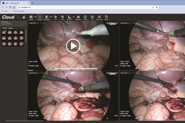Image resolution: width=185 pixels, height=123 pixels.
Task: Activate the Magnifier binoculars tool
Action: pos(78,18)
